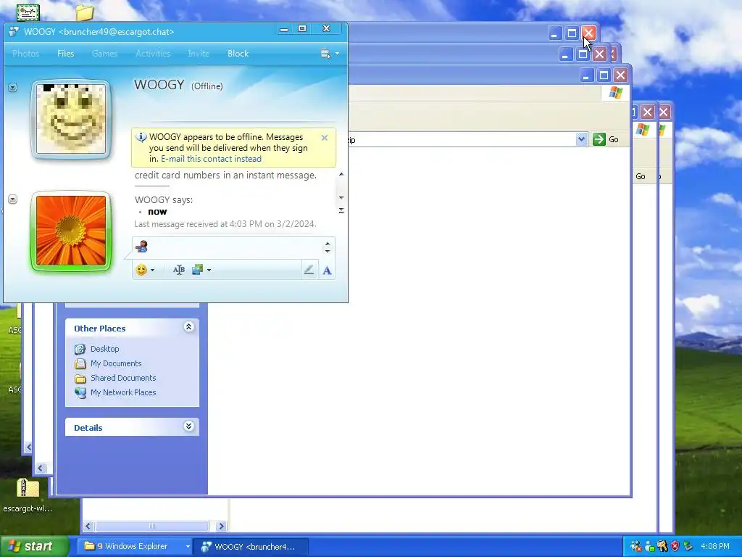Click the info icon in offline notice
The height and width of the screenshot is (557, 742).
coord(141,137)
